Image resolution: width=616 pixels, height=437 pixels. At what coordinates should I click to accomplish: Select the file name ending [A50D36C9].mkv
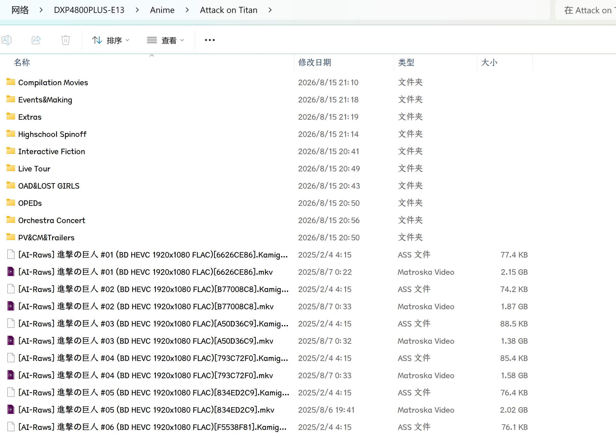146,341
